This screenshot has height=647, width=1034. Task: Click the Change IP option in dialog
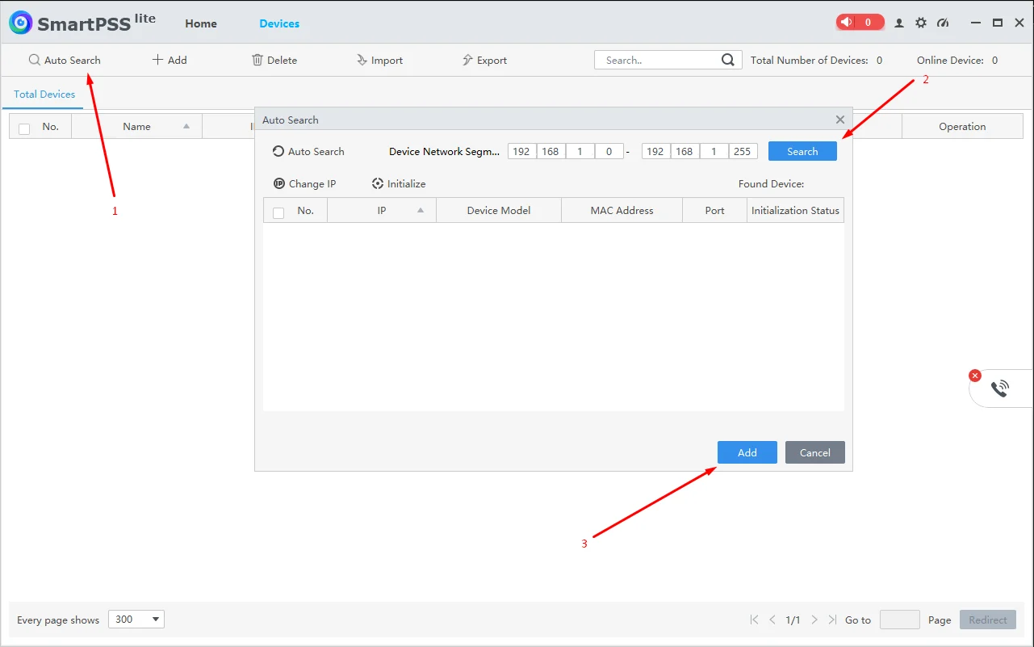coord(304,183)
